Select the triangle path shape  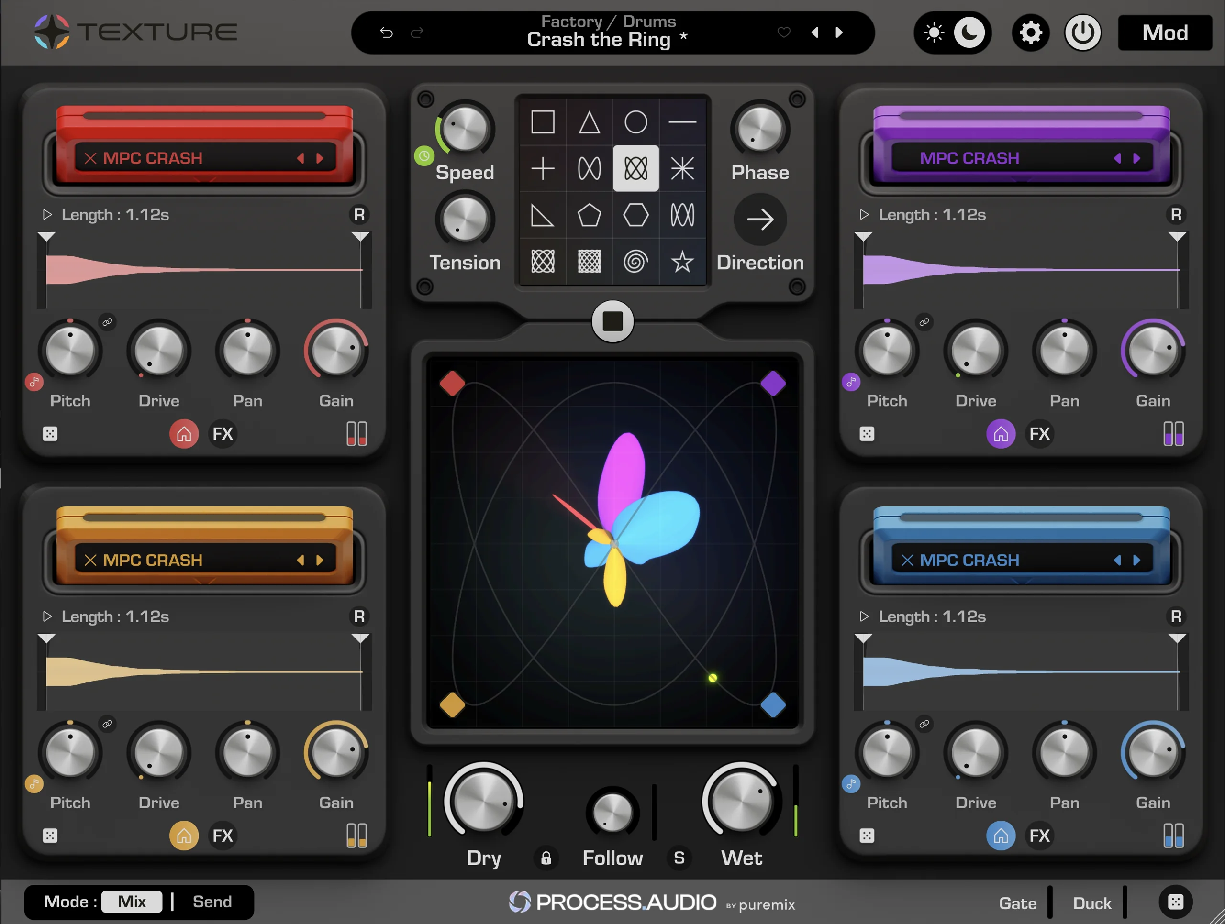589,122
